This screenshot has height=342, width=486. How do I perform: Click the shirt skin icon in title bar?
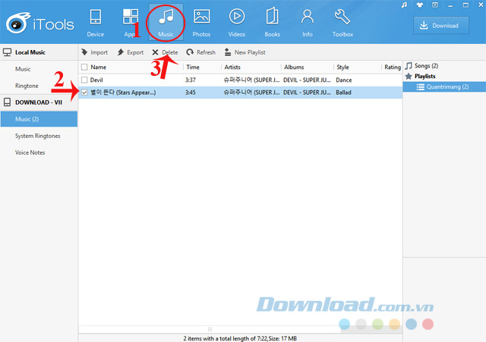tap(420, 5)
